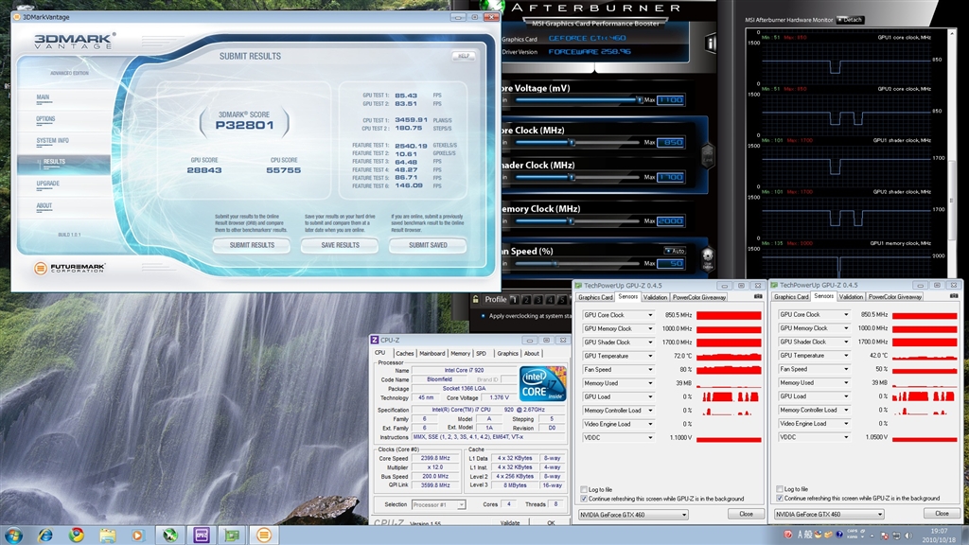Enable Log to file in right GPU-Z window
Viewport: 969px width, 545px height.
780,489
